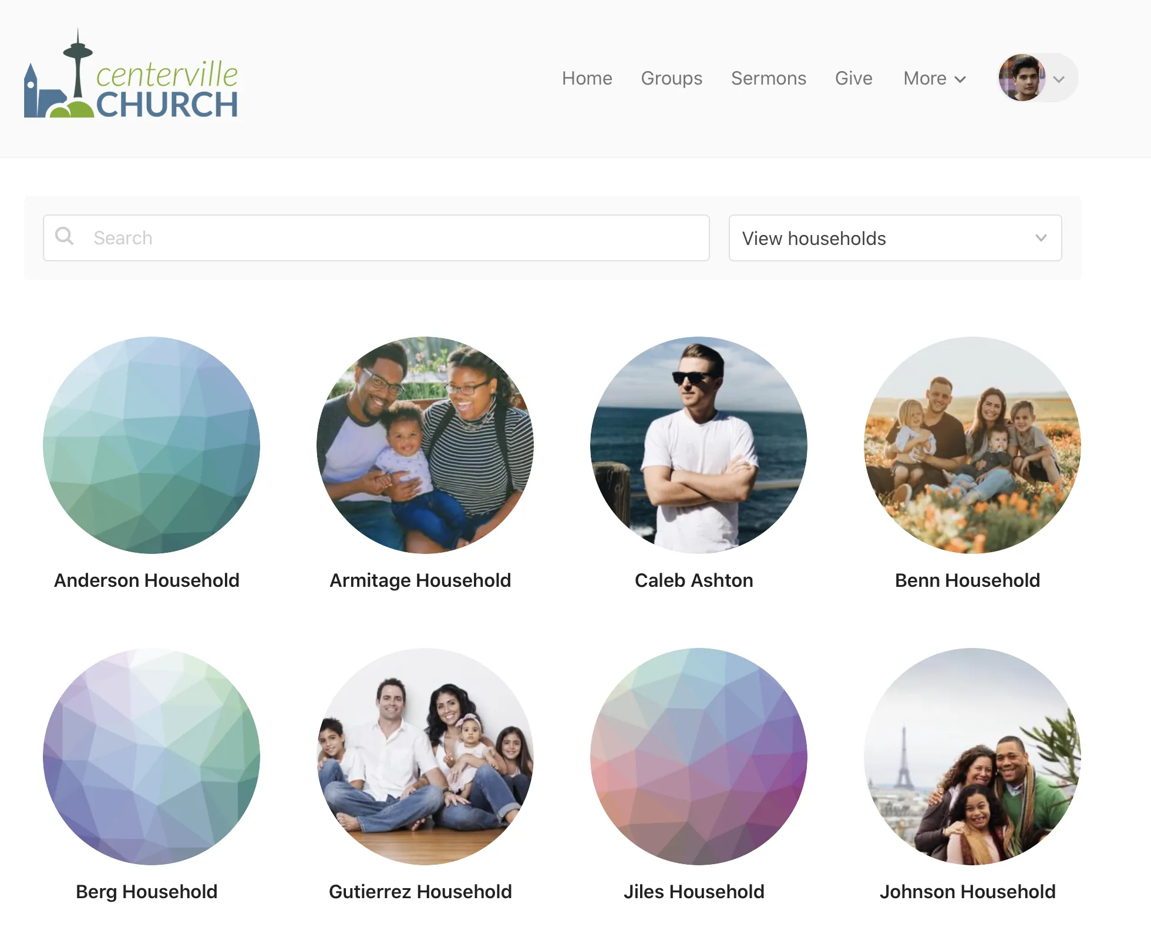Open the Jiles Household placeholder avatar
The image size is (1151, 934).
click(x=699, y=757)
